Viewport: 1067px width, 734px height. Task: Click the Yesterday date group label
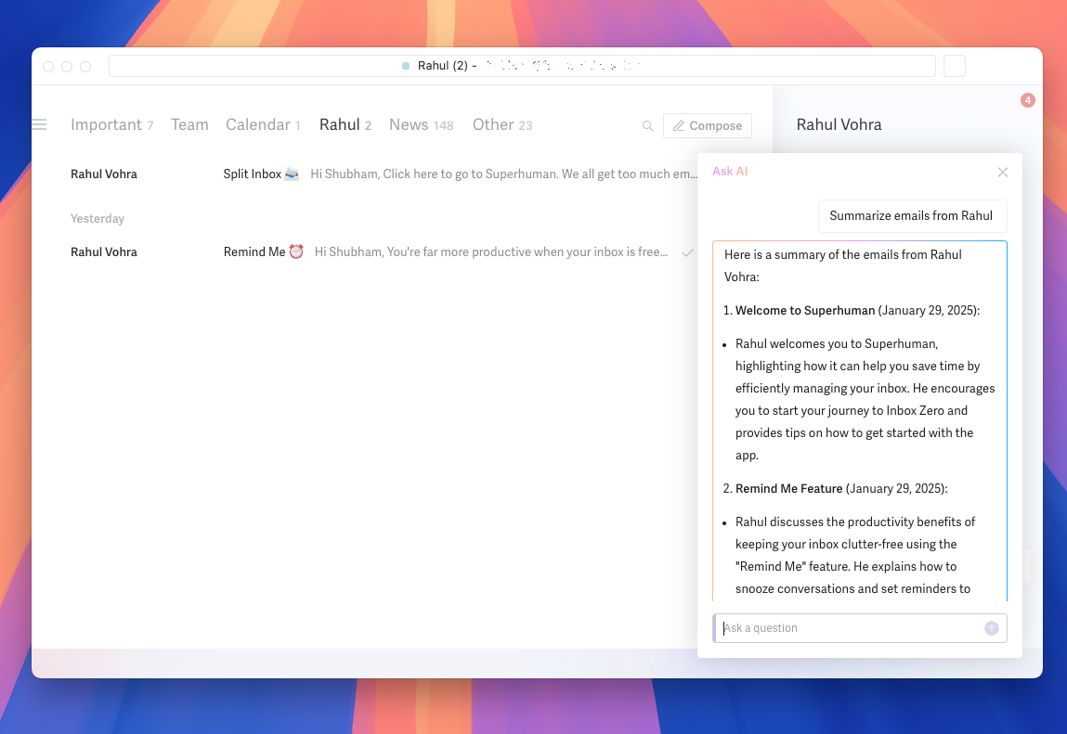coord(98,219)
